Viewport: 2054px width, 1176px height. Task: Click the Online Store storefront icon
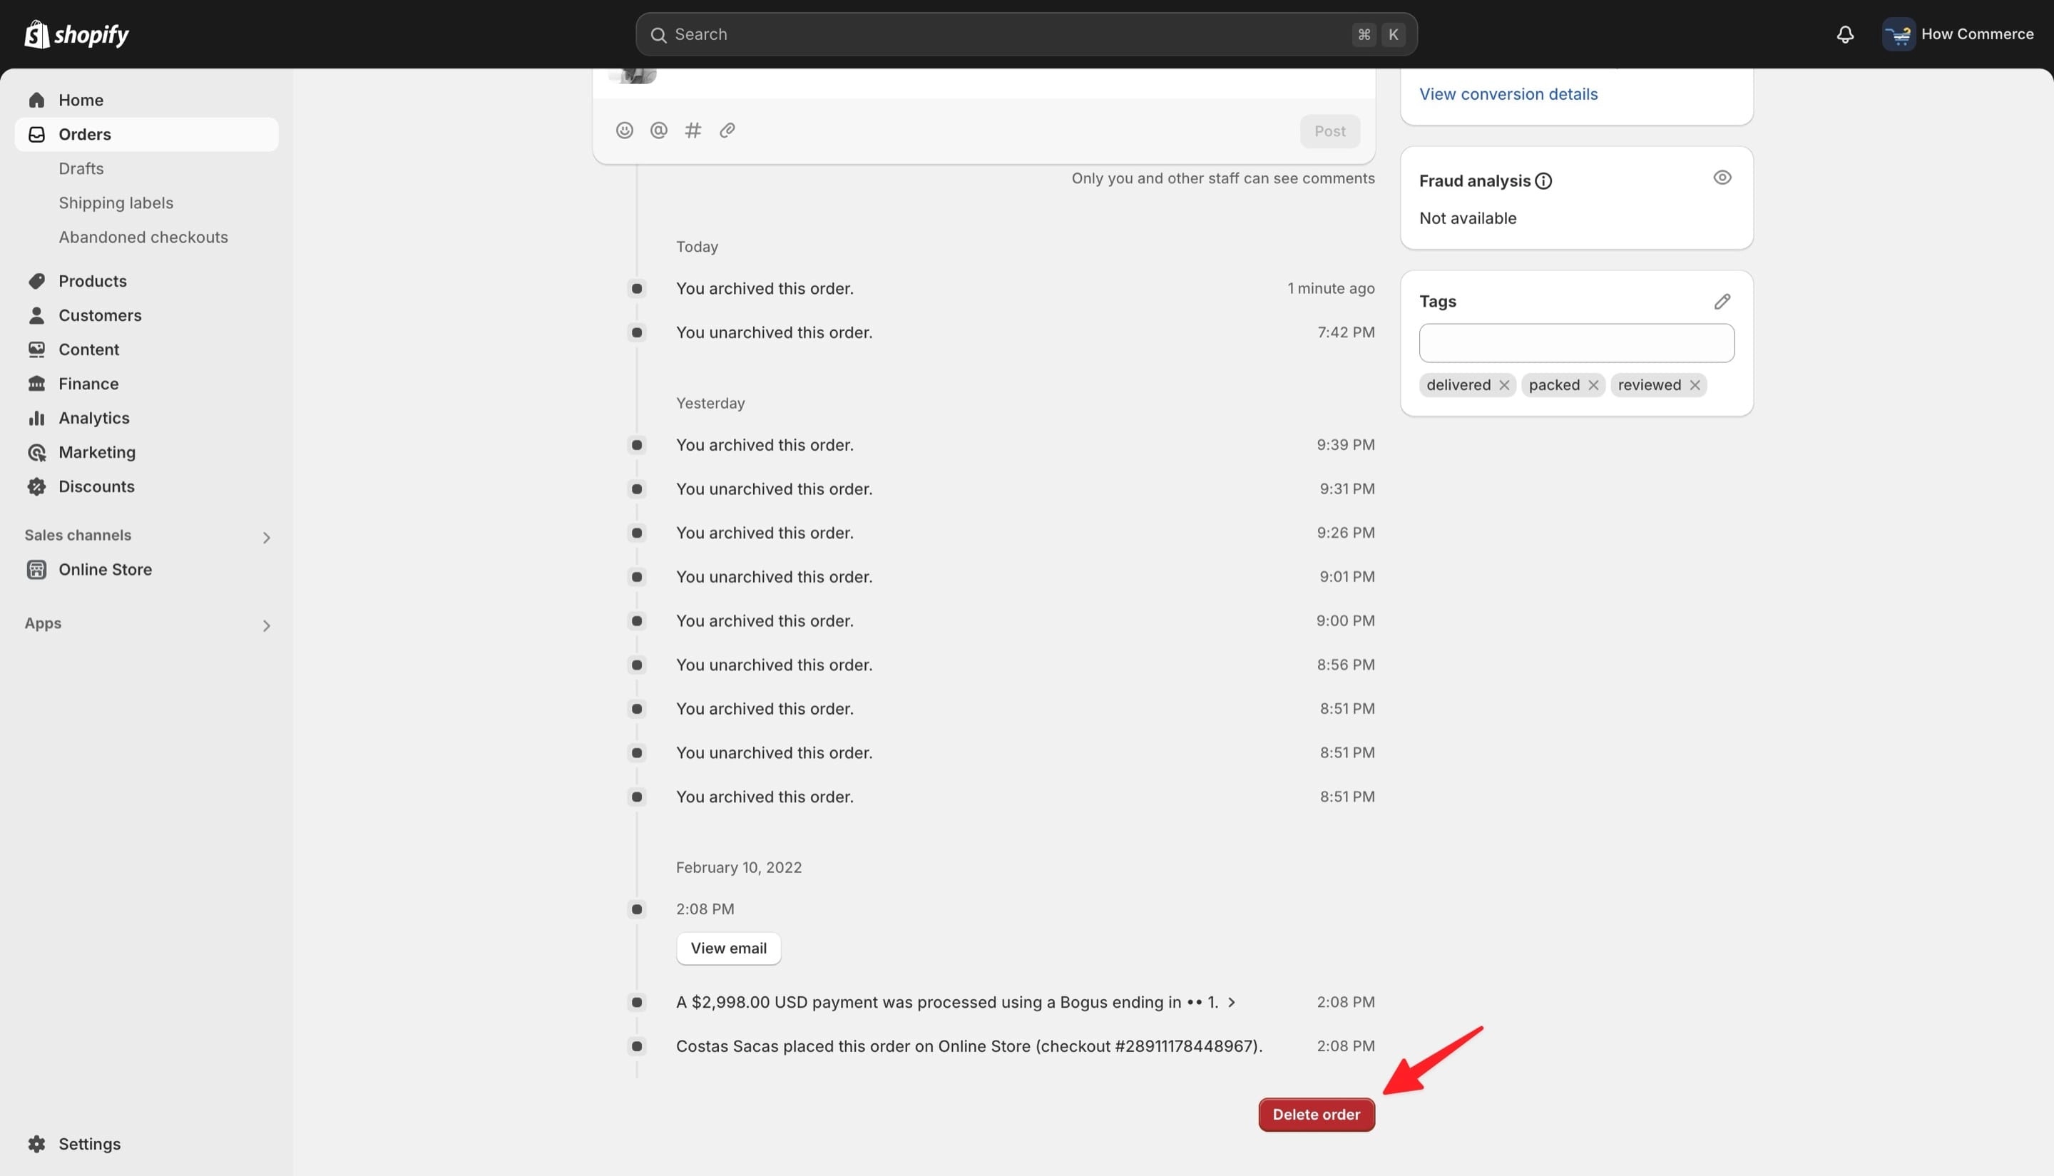(x=36, y=569)
